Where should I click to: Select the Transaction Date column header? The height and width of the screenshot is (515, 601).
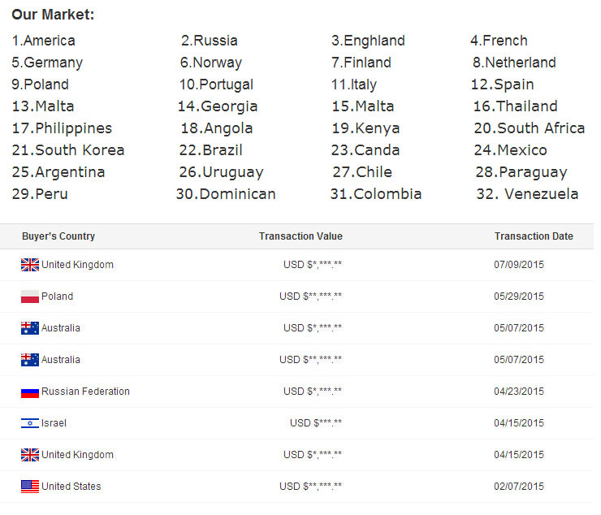coord(534,236)
